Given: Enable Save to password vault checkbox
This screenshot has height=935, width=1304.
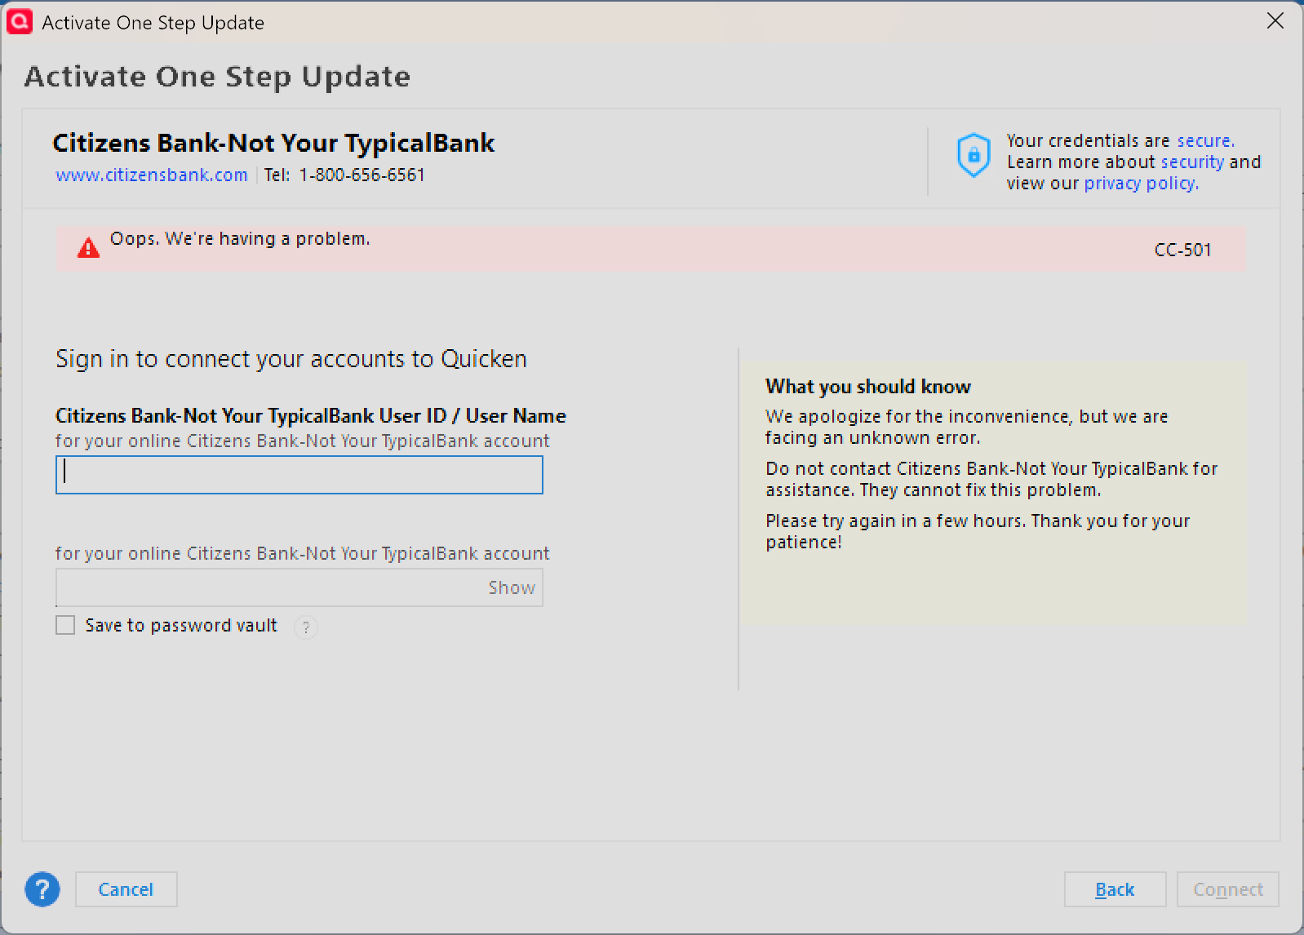Looking at the screenshot, I should tap(65, 625).
